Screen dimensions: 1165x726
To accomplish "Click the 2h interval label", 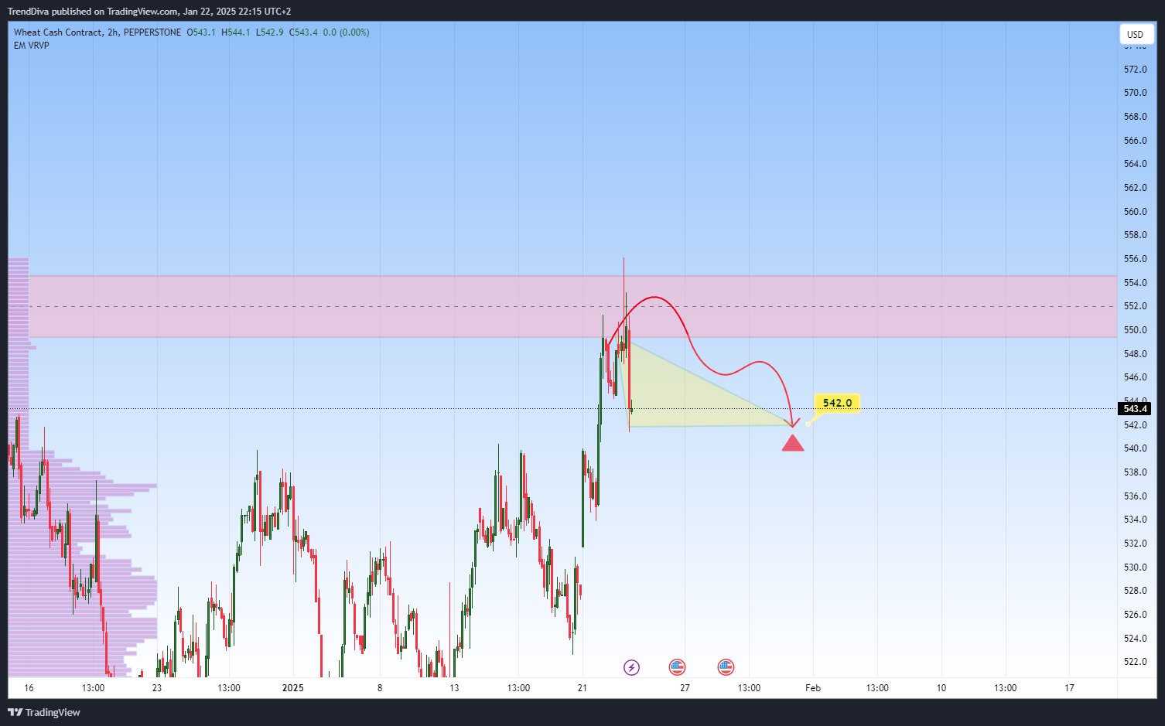I will (x=113, y=32).
